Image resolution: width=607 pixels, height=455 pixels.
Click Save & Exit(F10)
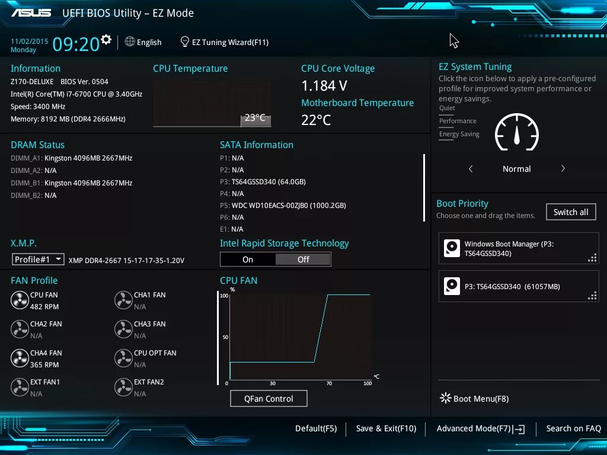click(x=386, y=429)
